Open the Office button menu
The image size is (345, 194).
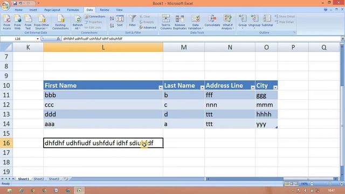[5, 5]
